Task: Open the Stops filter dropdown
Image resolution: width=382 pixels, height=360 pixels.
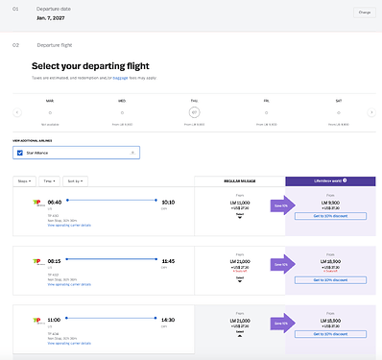Action: pyautogui.click(x=24, y=181)
